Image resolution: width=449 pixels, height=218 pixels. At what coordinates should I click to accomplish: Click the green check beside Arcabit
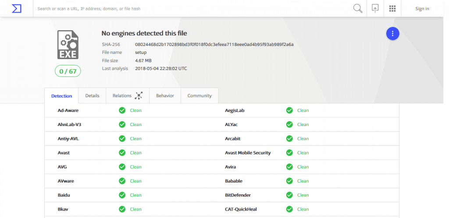tap(289, 139)
